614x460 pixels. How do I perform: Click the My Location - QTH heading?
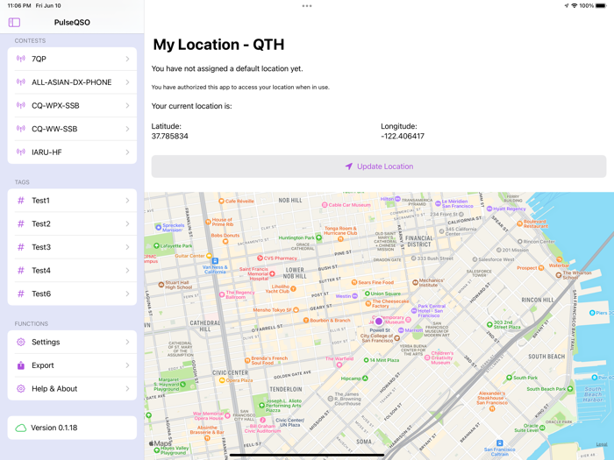click(x=218, y=45)
